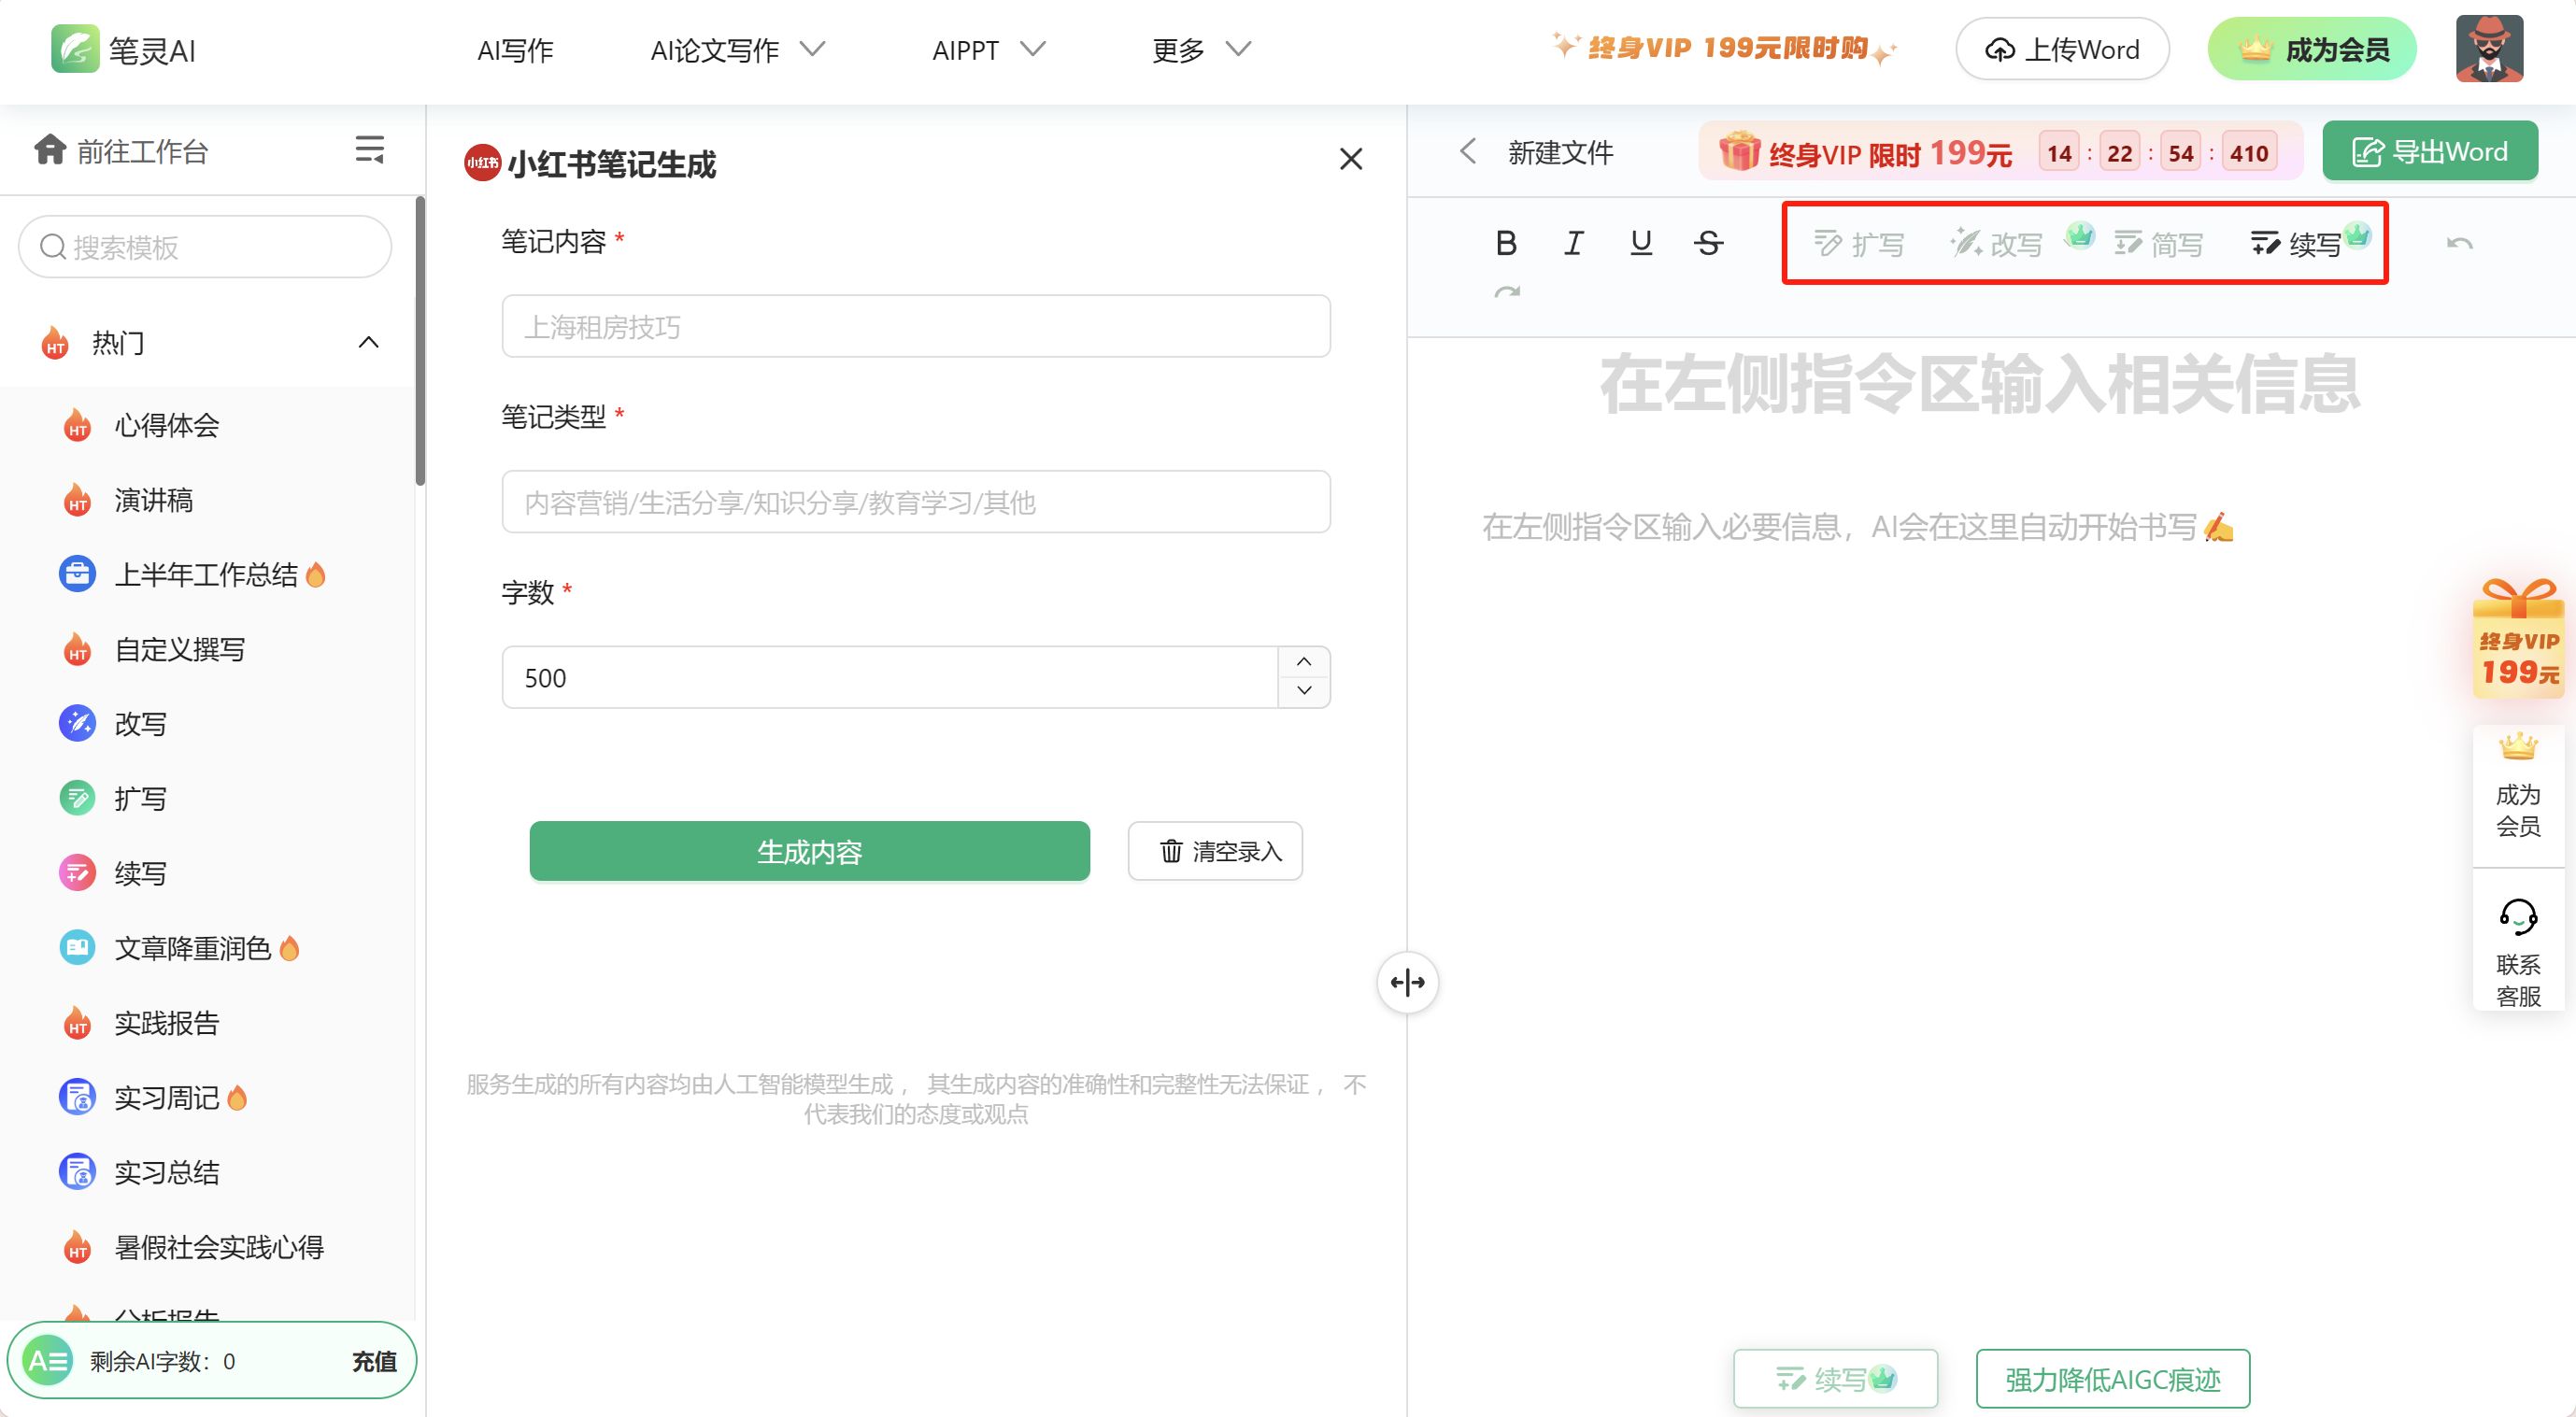Collapse the 热门 category section
2576x1417 pixels.
(368, 343)
